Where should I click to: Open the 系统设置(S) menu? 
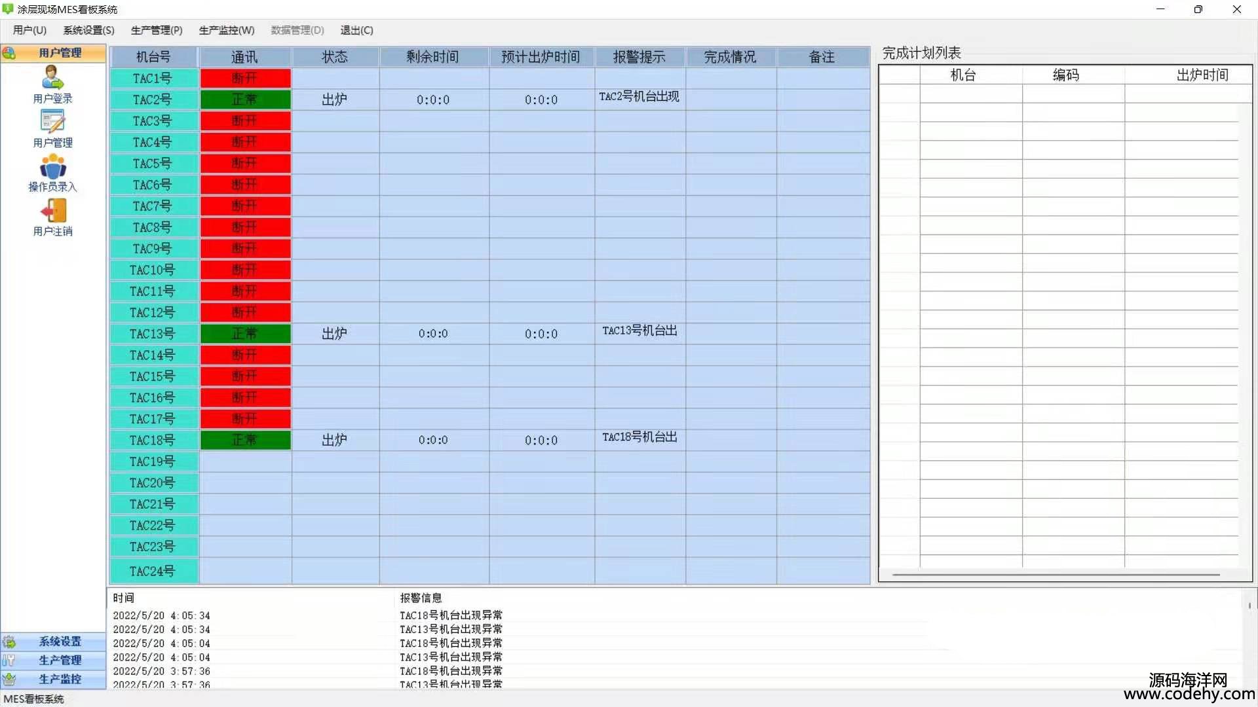point(88,30)
